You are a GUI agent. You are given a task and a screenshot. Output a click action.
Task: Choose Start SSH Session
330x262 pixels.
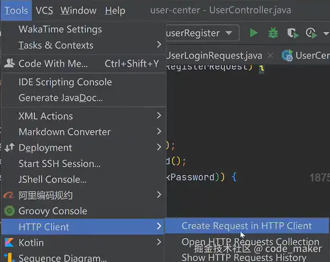point(59,163)
